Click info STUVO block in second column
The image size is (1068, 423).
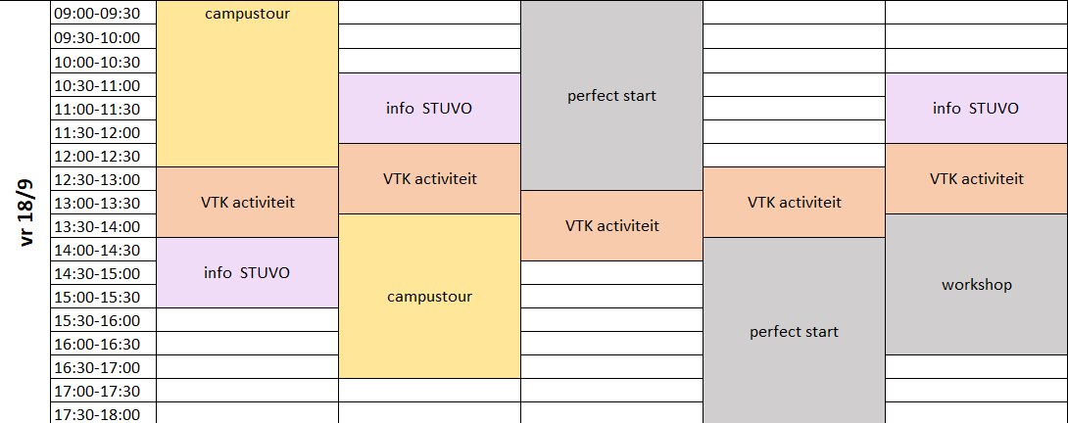tap(430, 109)
